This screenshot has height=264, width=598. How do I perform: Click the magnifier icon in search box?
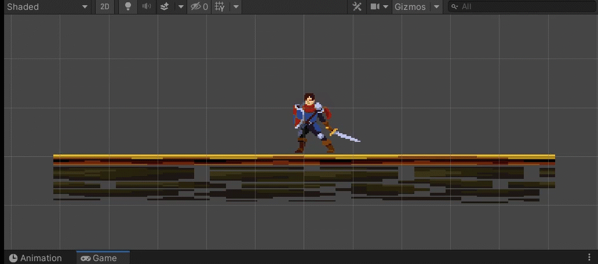[x=454, y=7]
